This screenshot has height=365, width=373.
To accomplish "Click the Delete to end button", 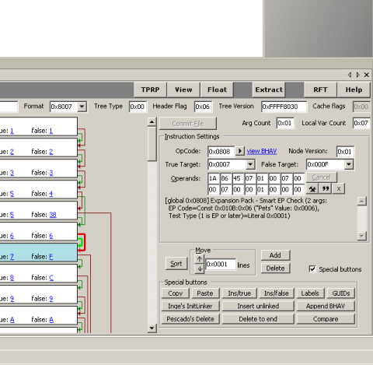I will click(258, 319).
